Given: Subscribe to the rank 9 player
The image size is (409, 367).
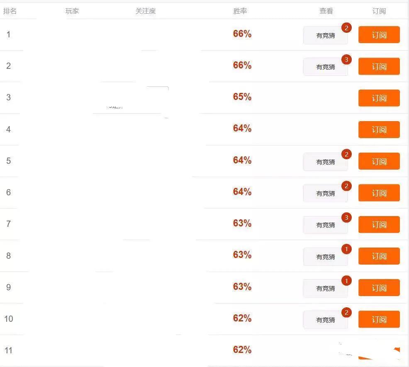Looking at the screenshot, I should [379, 288].
